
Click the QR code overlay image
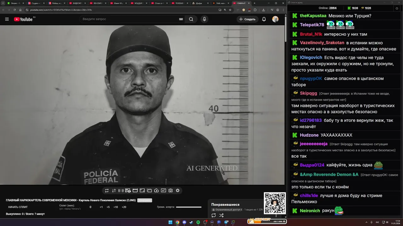275,203
